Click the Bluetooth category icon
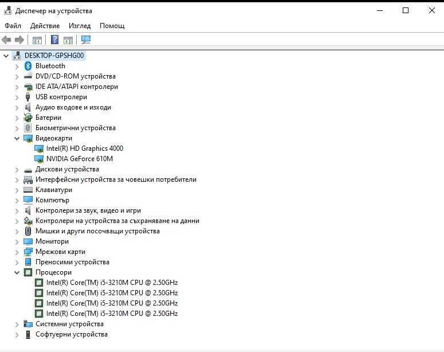This screenshot has height=352, width=444. pyautogui.click(x=27, y=66)
